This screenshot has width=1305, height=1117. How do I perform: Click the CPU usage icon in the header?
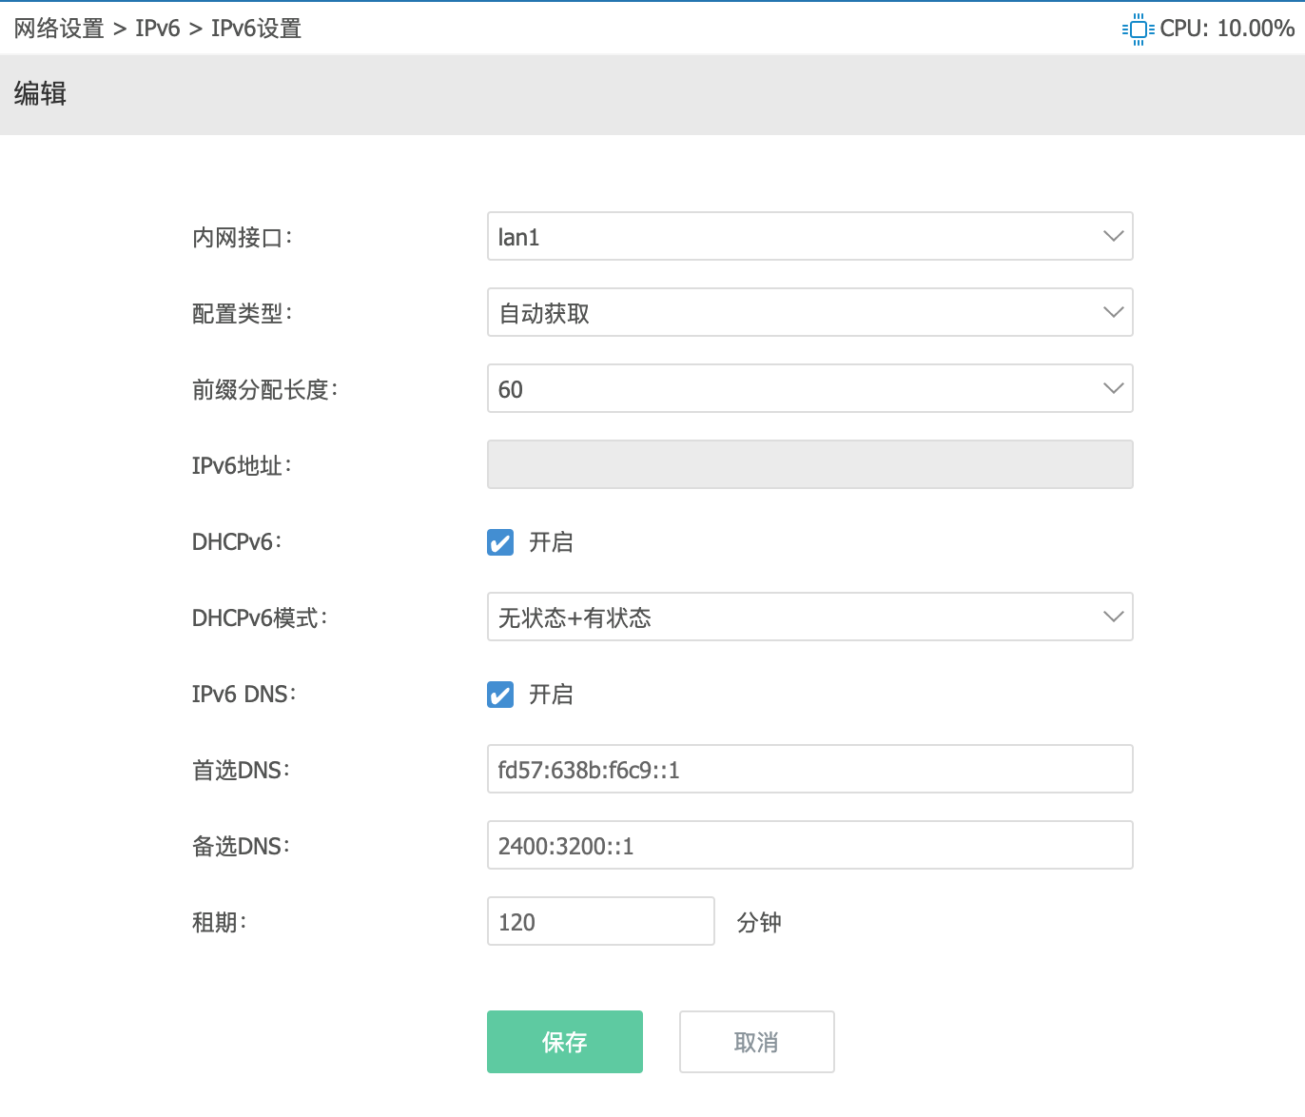(1138, 29)
